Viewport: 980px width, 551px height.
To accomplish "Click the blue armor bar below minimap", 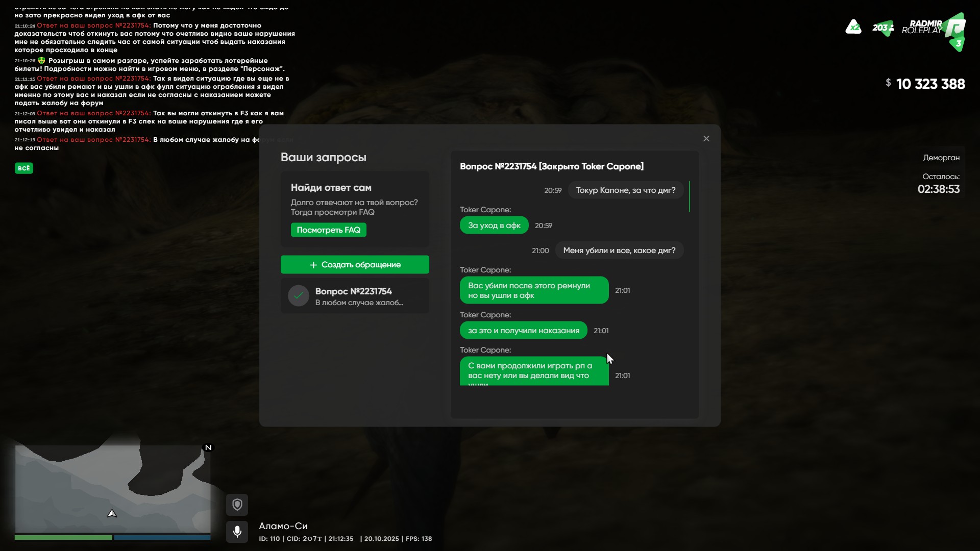I will tap(162, 537).
